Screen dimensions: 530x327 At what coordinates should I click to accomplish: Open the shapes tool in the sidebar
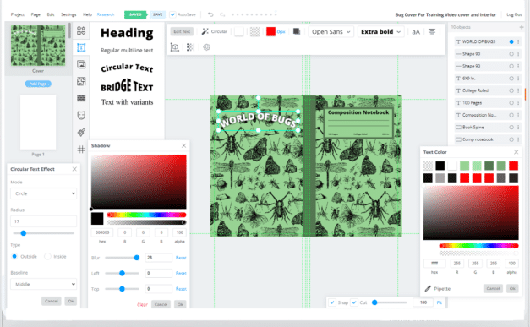click(x=81, y=30)
